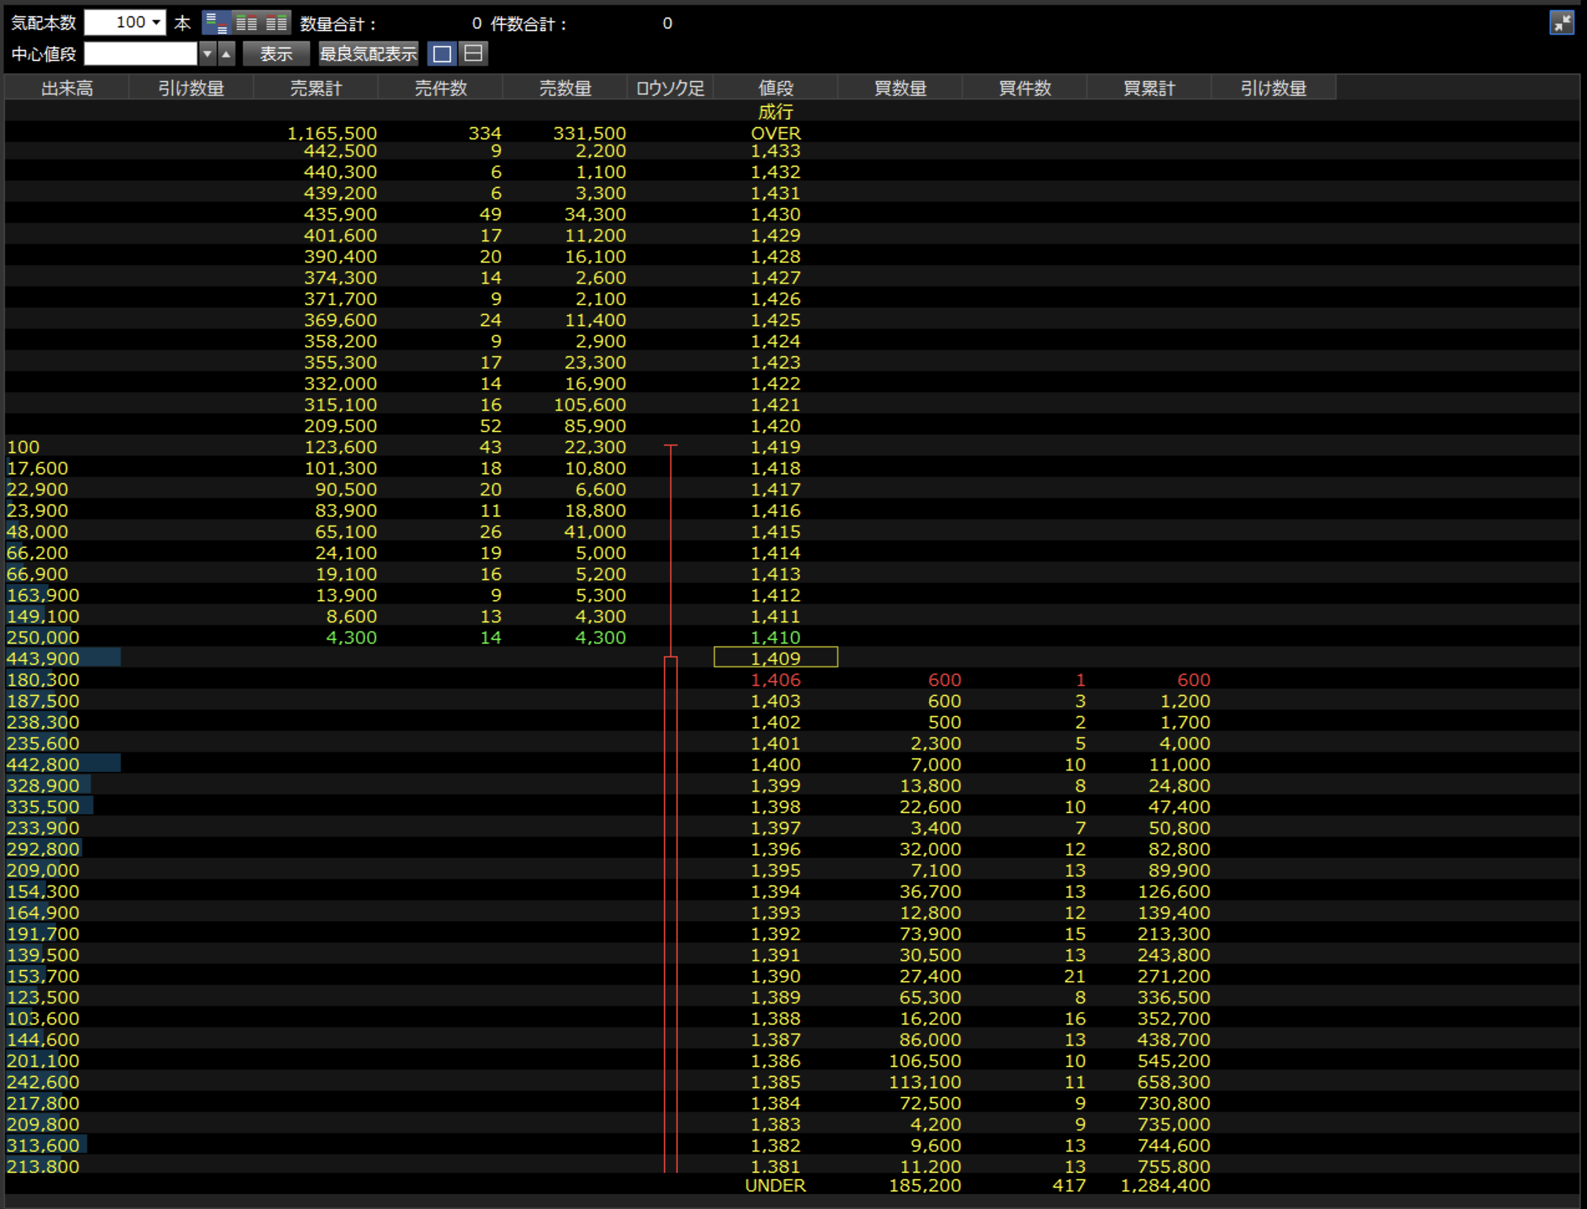Select the highlighted 1,409 price cell
1587x1209 pixels.
click(x=775, y=658)
